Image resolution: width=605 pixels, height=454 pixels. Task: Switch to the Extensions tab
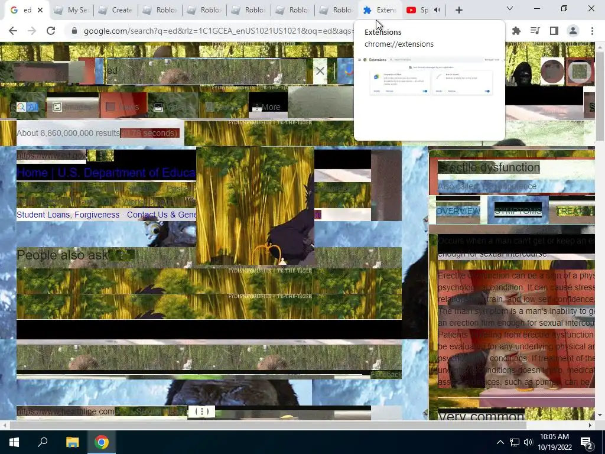tap(380, 10)
